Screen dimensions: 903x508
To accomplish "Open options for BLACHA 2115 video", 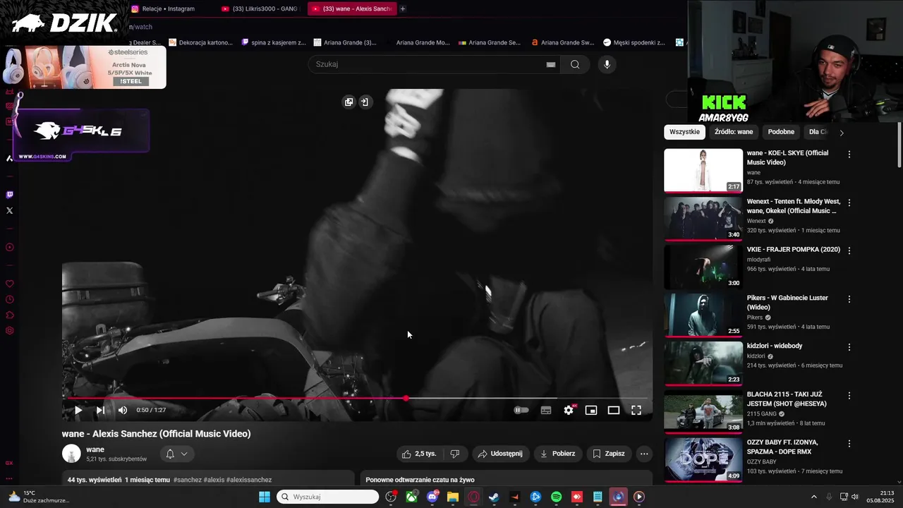I will click(849, 396).
